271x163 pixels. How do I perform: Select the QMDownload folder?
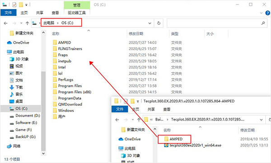[x=67, y=104]
